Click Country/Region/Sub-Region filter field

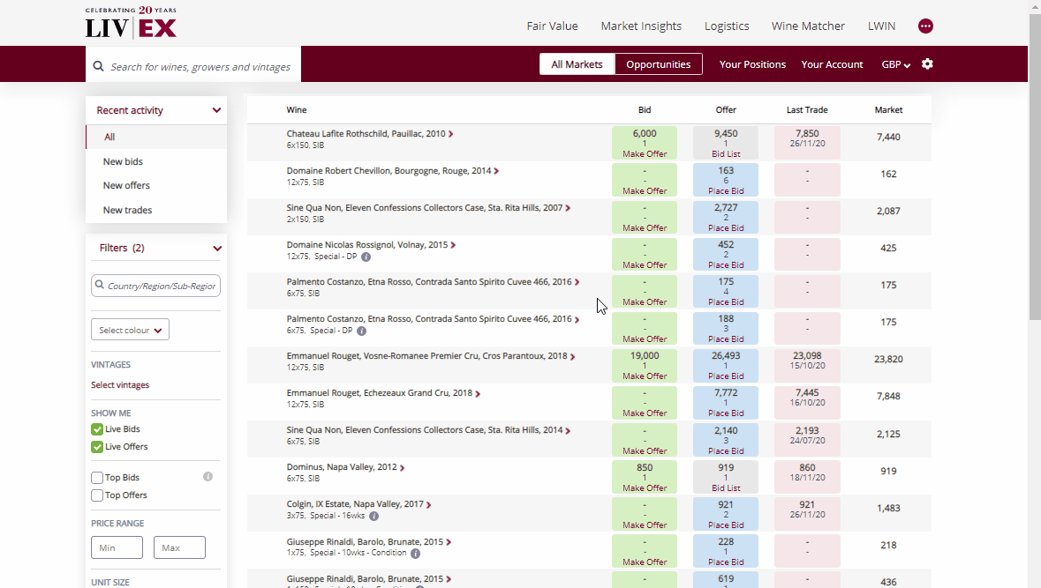pyautogui.click(x=156, y=286)
